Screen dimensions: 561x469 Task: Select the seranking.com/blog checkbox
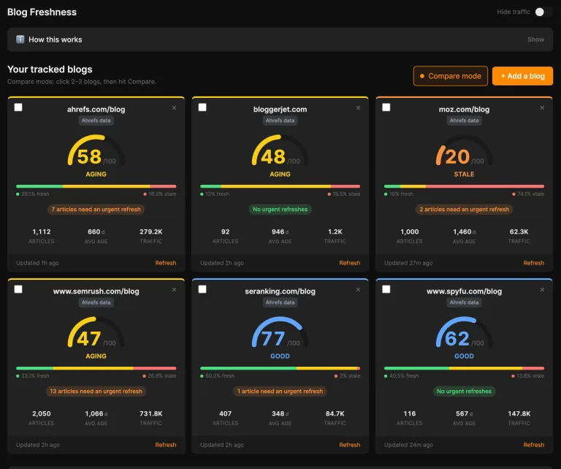click(x=202, y=289)
